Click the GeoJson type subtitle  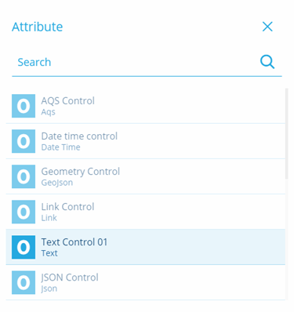57,183
